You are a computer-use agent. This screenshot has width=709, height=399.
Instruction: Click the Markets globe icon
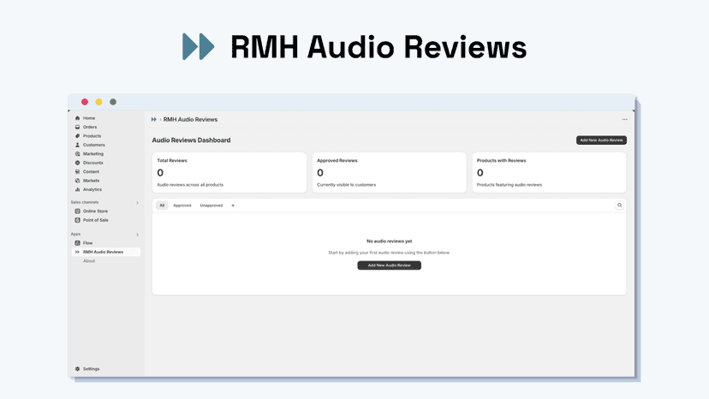77,181
